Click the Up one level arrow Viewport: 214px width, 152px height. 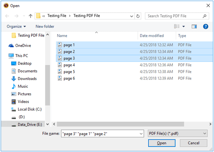(x=31, y=16)
